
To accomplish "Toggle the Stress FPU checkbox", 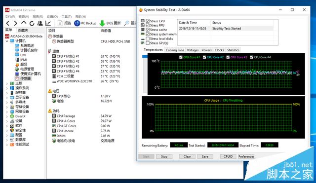I will click(x=148, y=25).
